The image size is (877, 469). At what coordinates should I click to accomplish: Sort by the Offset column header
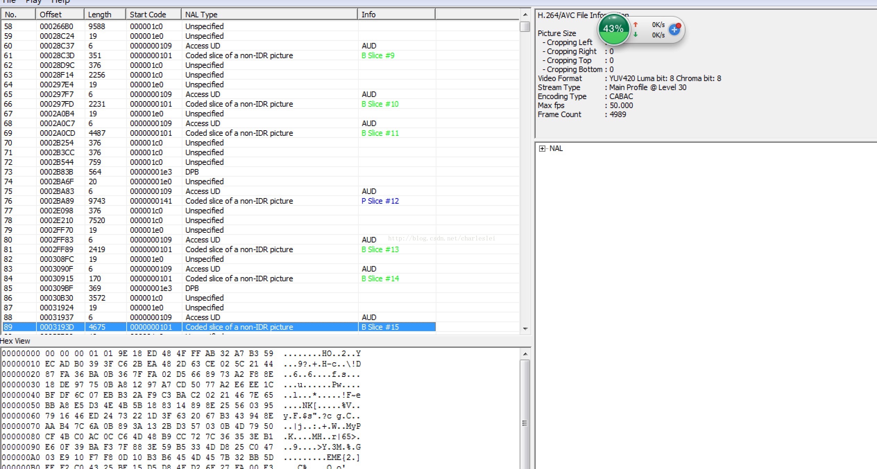pyautogui.click(x=60, y=15)
